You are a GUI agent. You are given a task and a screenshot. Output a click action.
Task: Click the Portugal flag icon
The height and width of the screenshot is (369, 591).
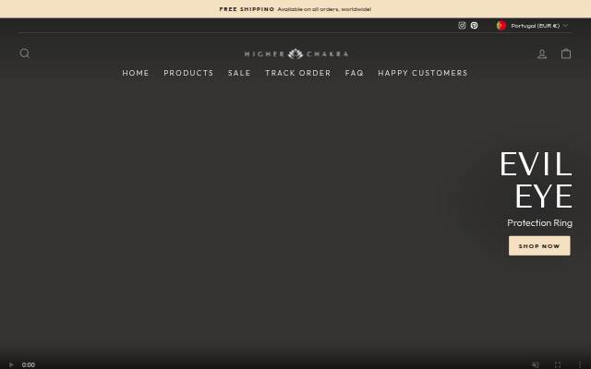(x=501, y=25)
